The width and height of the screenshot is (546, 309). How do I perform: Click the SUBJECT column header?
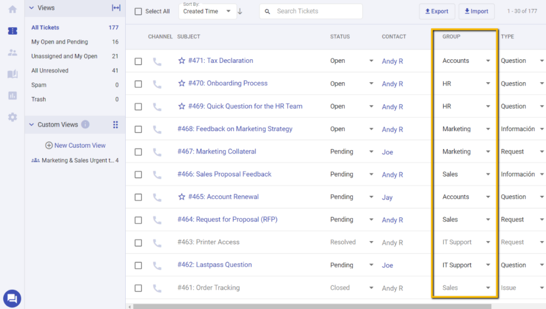(x=189, y=37)
